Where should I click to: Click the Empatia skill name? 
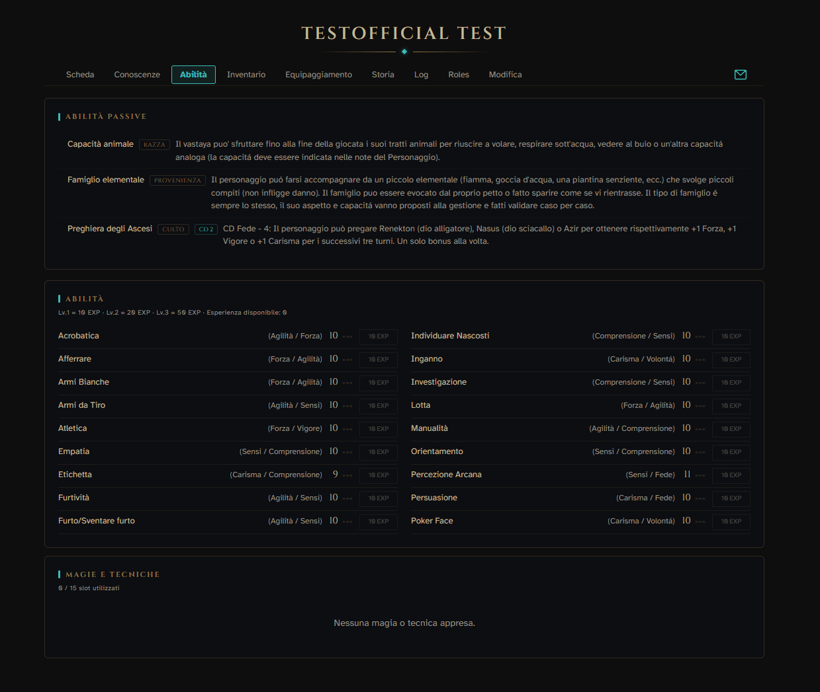73,451
